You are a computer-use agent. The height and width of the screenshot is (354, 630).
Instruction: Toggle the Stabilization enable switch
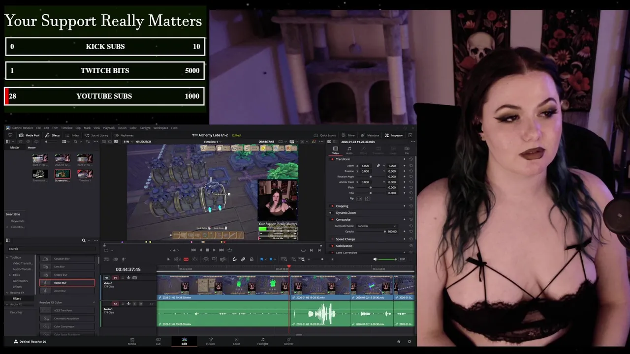[332, 246]
